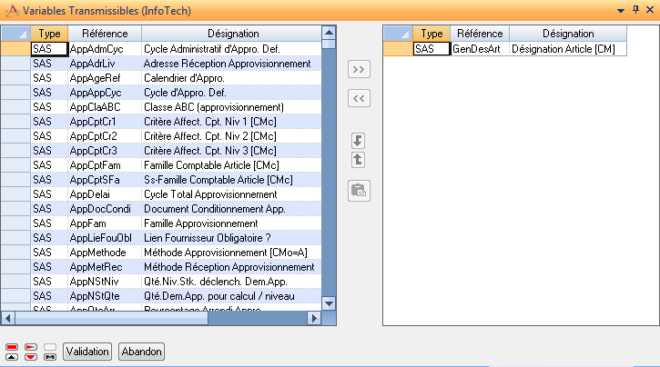Click the add to right list (>>) button
Screen dimensions: 660x367
coord(360,70)
